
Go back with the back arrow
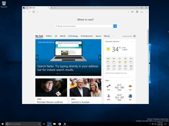tap(24, 12)
